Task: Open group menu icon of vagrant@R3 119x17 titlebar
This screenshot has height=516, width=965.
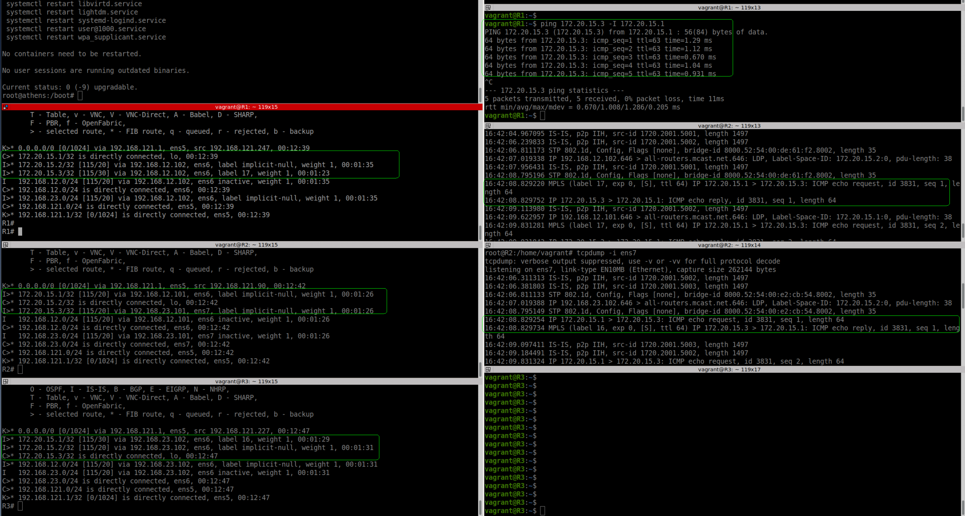Action: 488,370
